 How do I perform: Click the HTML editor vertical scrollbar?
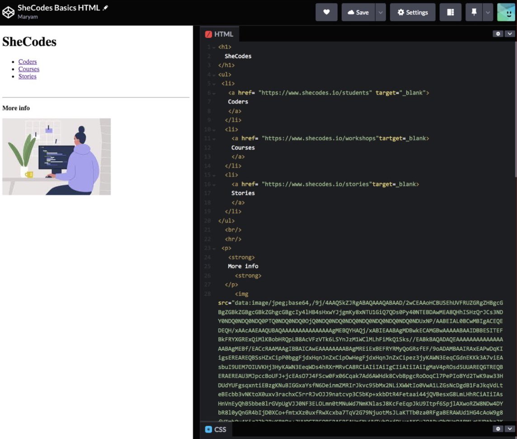point(515,109)
